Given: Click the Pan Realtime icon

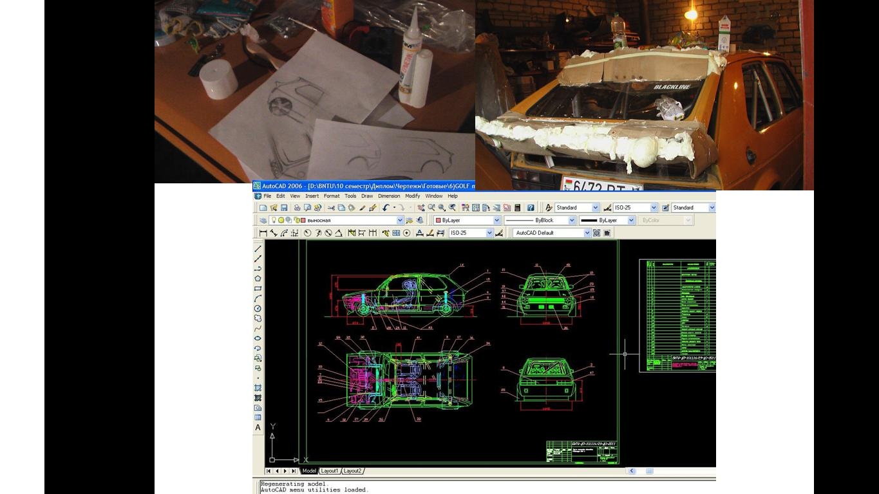Looking at the screenshot, I should [x=421, y=208].
